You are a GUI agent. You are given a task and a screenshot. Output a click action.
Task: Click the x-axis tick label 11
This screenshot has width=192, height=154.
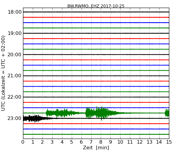click(x=130, y=142)
